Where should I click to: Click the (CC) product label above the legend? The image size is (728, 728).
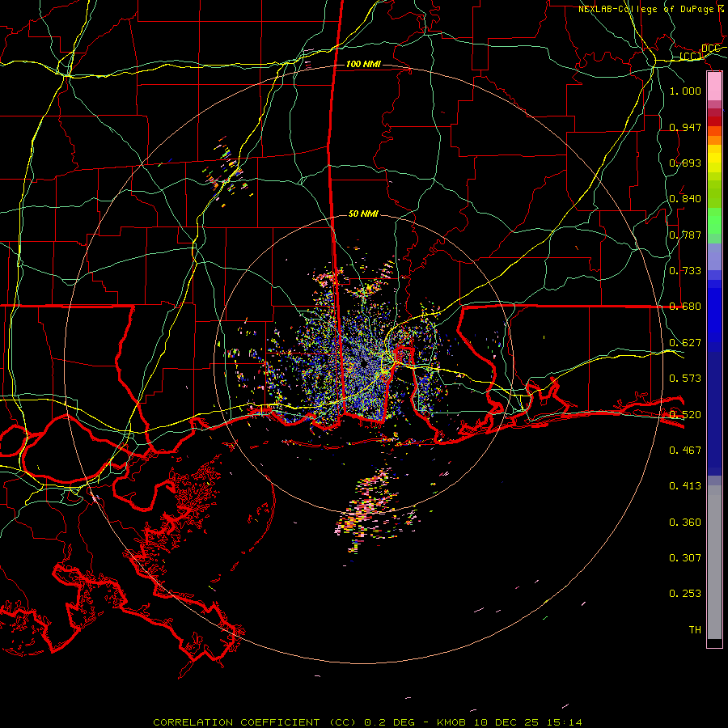tap(691, 57)
